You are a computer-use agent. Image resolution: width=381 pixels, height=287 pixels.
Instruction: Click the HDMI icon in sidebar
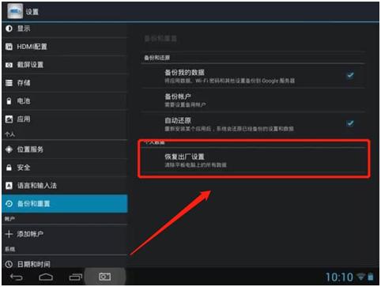[x=9, y=47]
